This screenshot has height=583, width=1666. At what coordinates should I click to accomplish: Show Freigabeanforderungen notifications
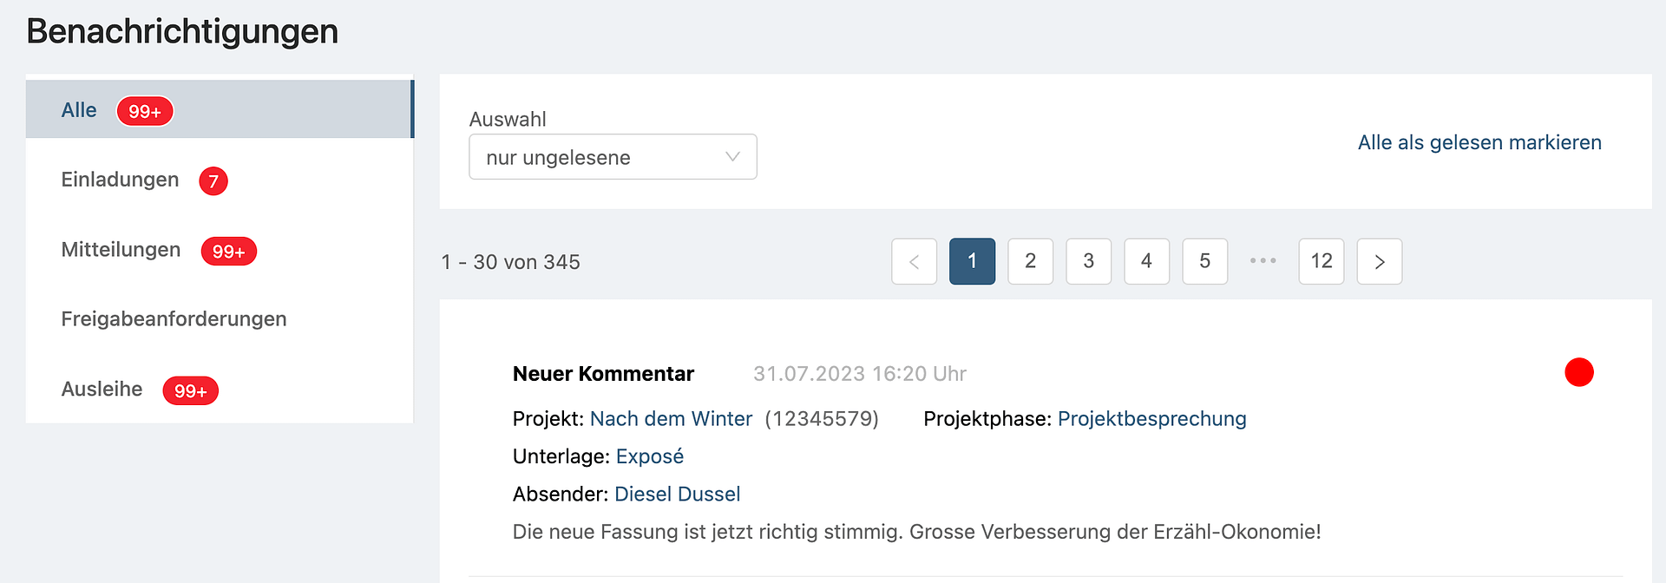click(174, 319)
